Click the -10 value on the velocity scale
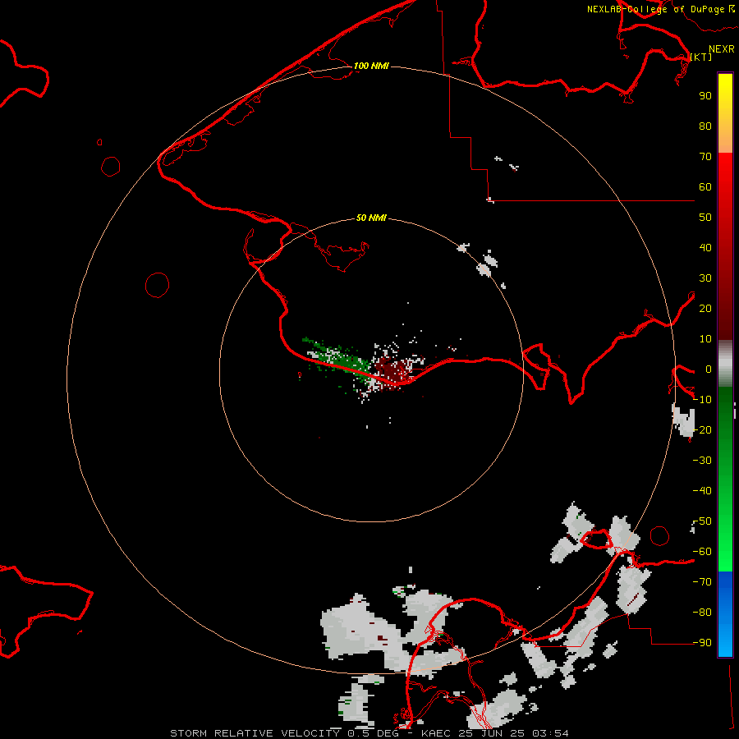This screenshot has width=739, height=739. (x=702, y=400)
